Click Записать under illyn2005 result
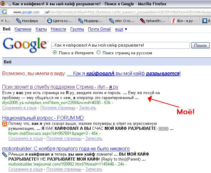 tap(88, 108)
